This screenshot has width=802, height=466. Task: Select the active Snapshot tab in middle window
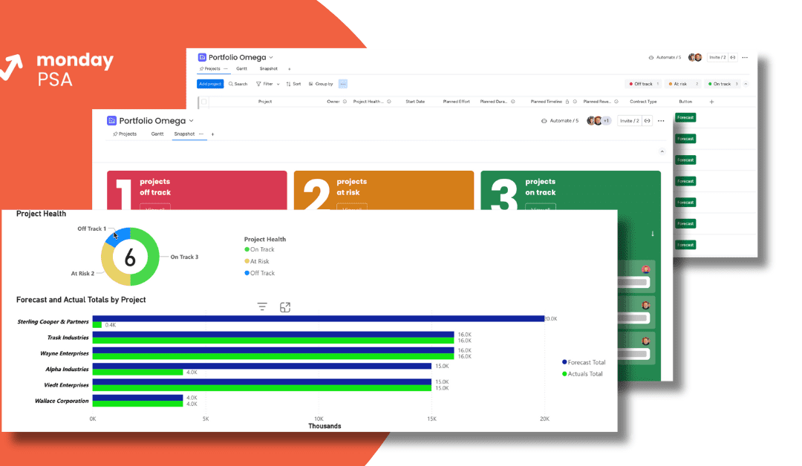click(x=184, y=134)
